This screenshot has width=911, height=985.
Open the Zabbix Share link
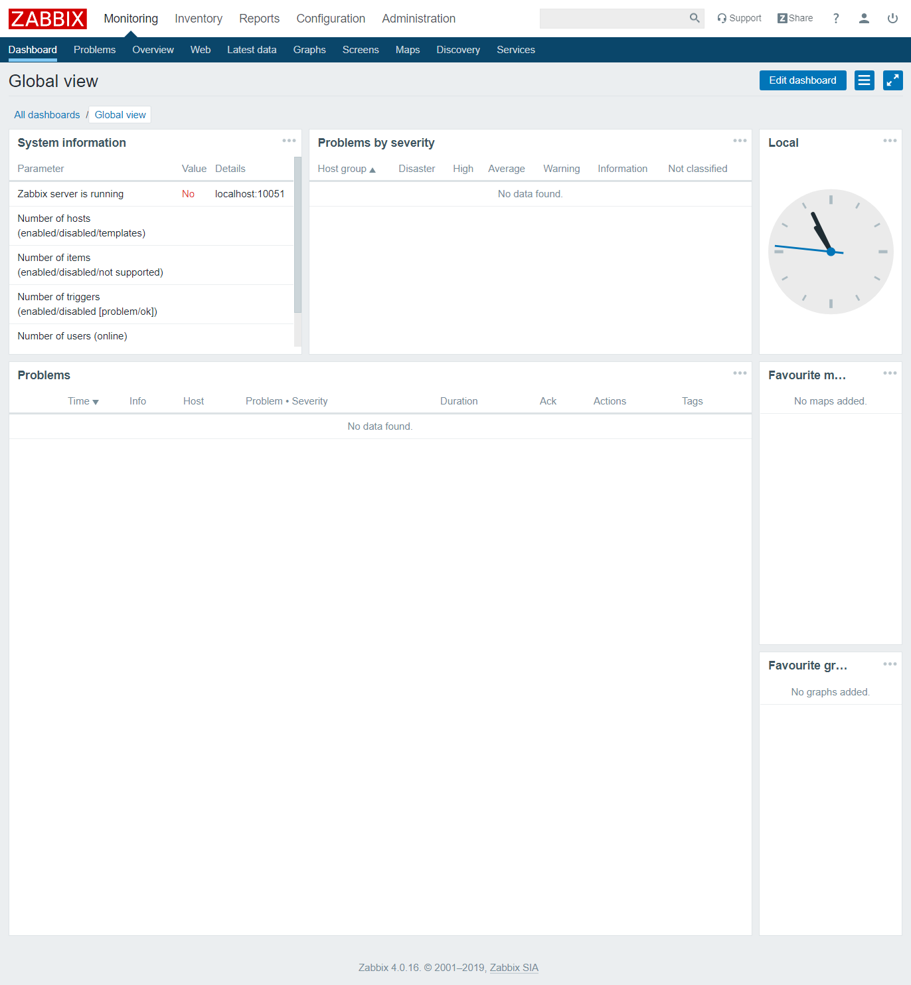pyautogui.click(x=795, y=19)
